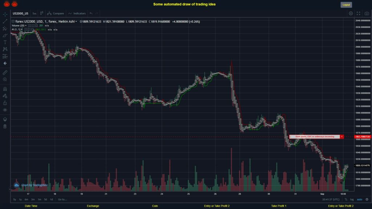Image resolution: width=372 pixels, height=209 pixels.
Task: Select the brush drawing tool
Action: 5,35
